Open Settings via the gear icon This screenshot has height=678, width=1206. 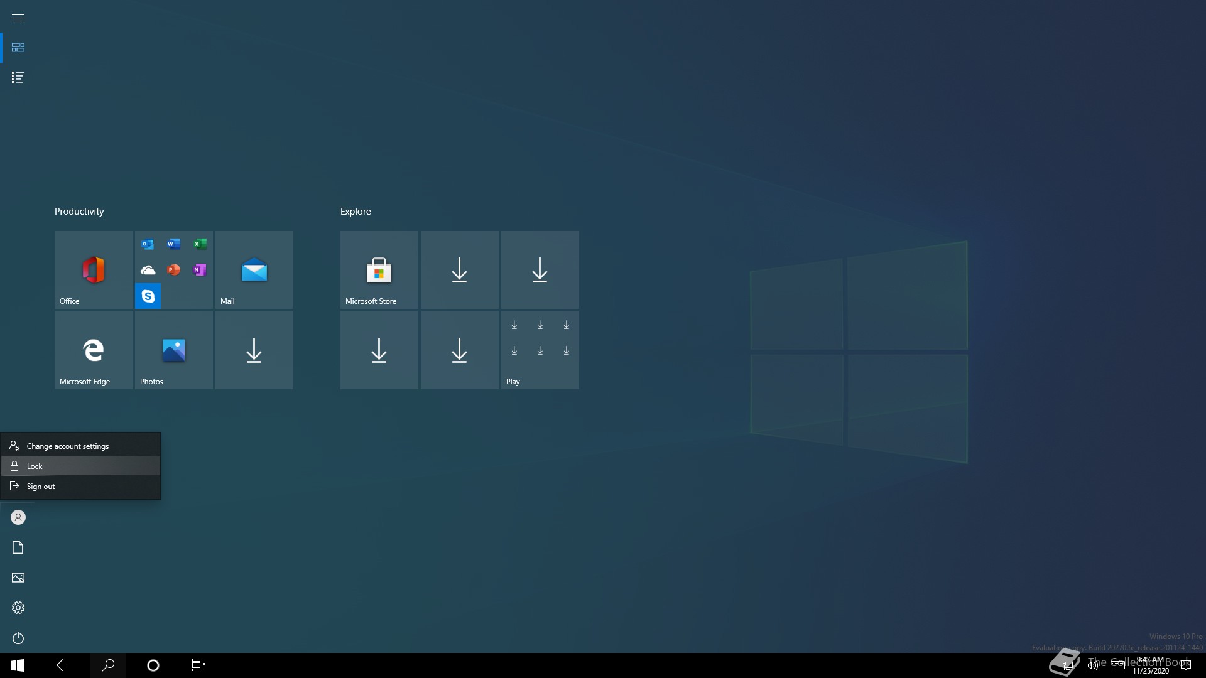(18, 608)
